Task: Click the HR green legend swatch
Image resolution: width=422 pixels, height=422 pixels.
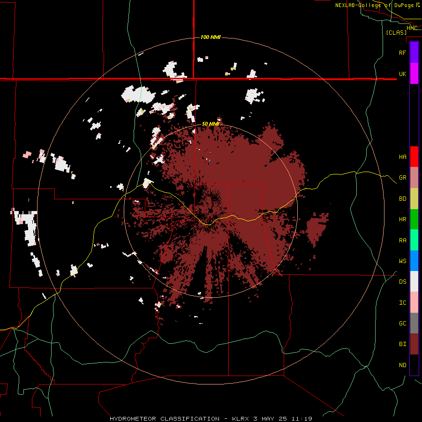Action: [414, 219]
